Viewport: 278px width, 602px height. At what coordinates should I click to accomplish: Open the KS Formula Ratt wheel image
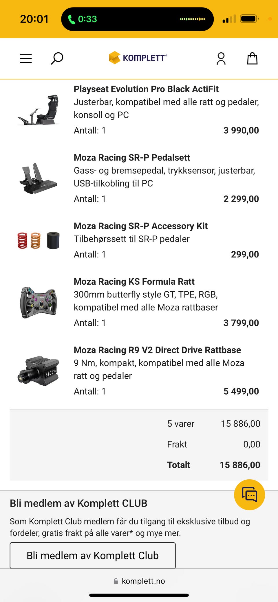tap(39, 302)
